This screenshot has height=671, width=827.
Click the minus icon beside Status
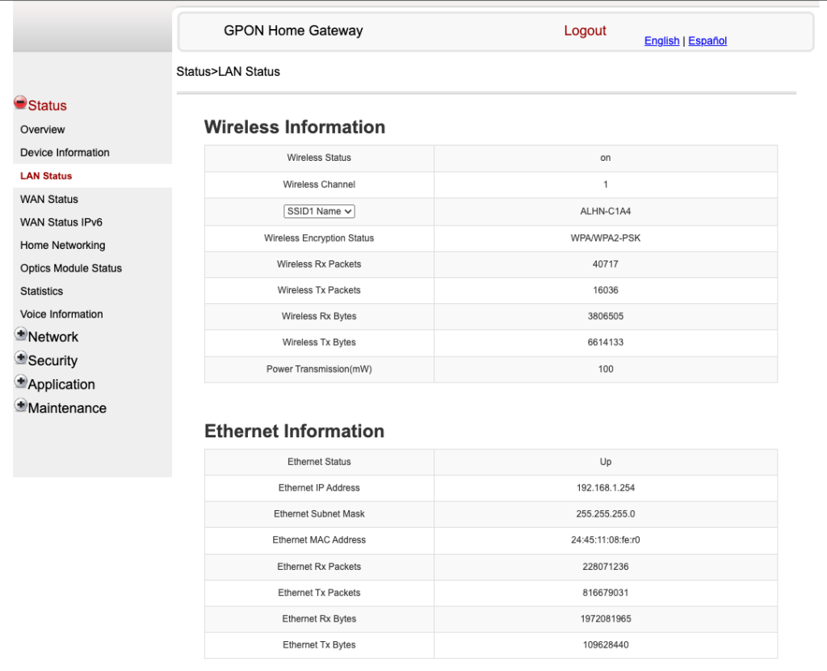tap(20, 102)
